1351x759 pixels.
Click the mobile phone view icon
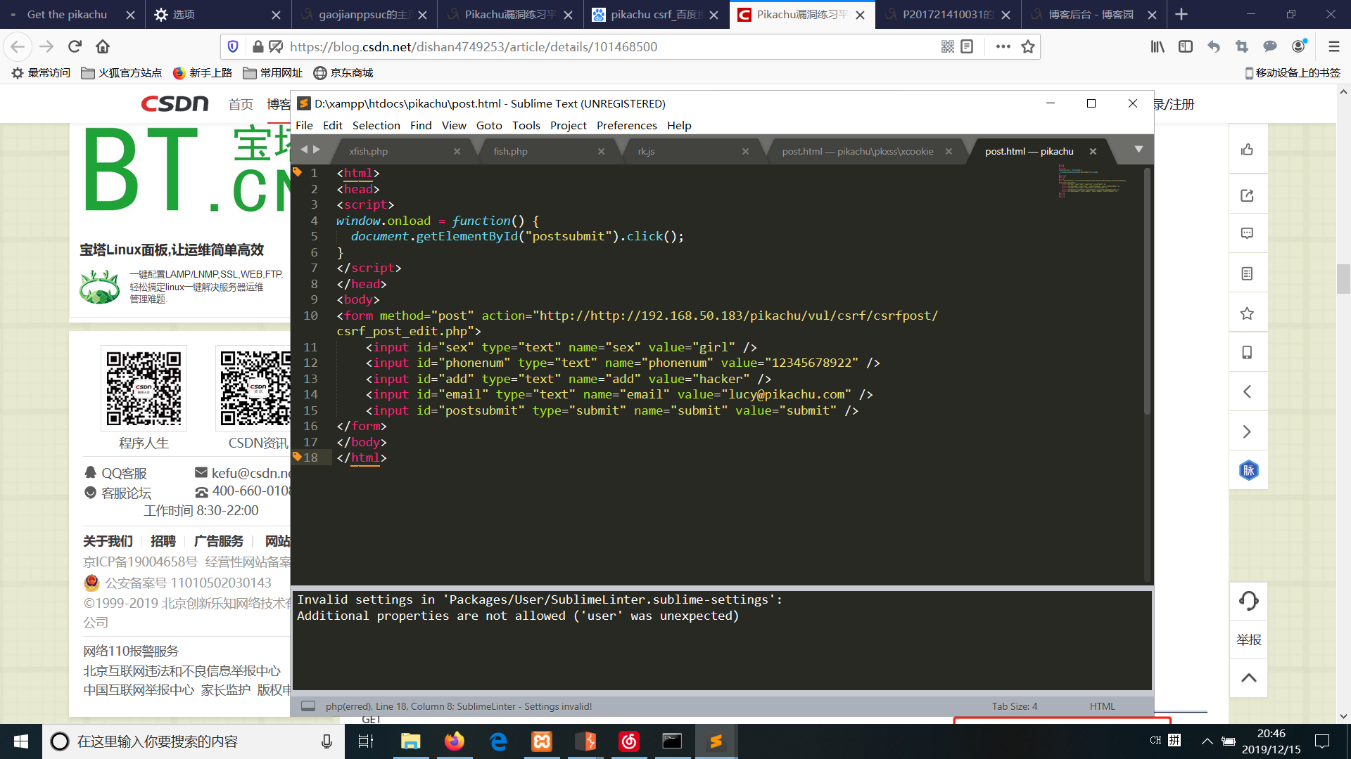[x=1247, y=352]
